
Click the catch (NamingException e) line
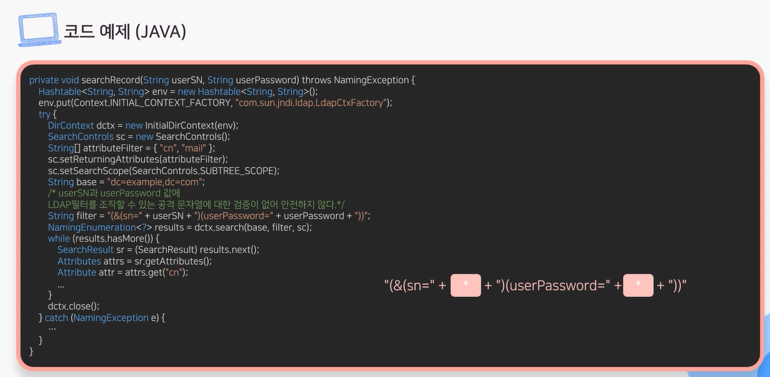[102, 318]
